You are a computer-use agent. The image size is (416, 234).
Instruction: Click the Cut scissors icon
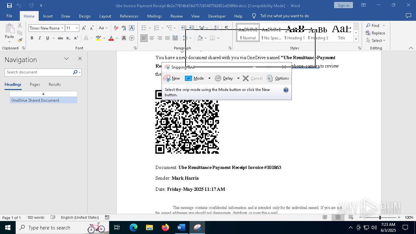click(20, 26)
